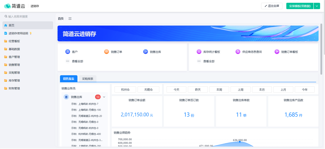Switch to the 采购报表 tab
Screen dimensions: 325x149
87,79
